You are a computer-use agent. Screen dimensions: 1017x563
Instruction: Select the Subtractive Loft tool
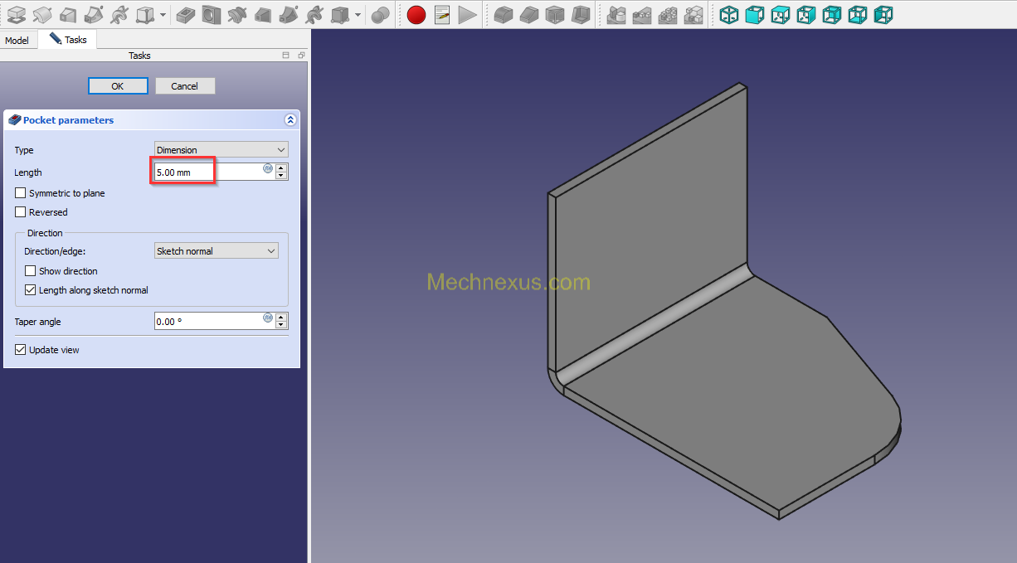[x=263, y=14]
